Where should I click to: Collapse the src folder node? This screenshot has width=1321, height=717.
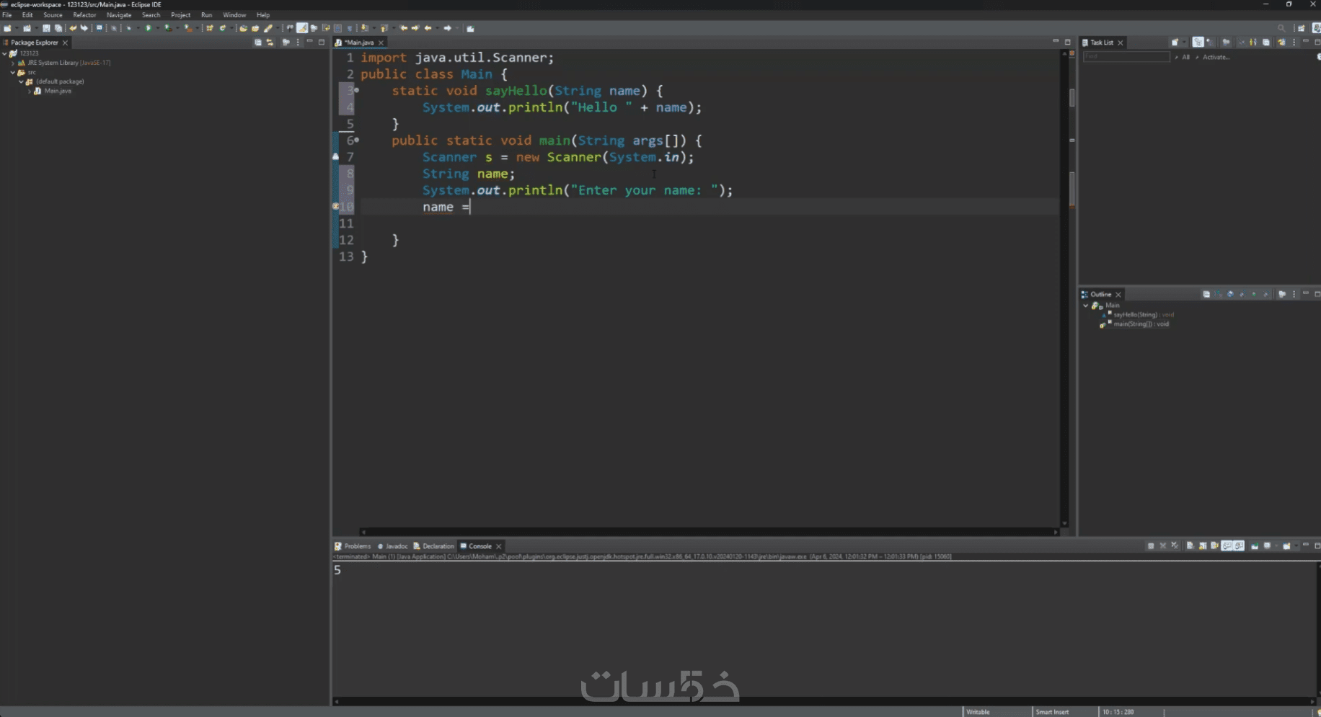point(13,72)
